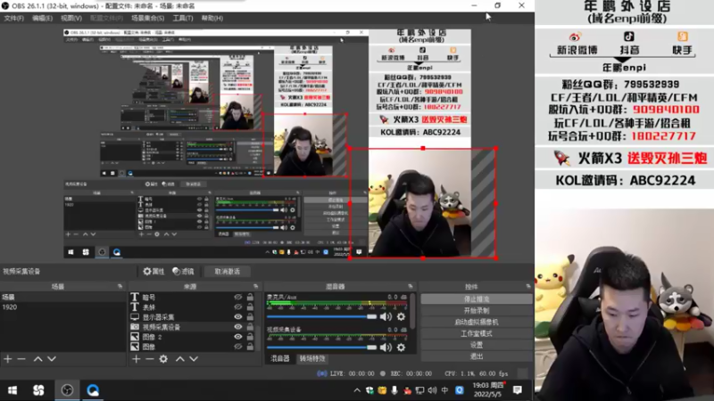Expand the hidden system tray icons chevron
This screenshot has width=714, height=401.
tap(357, 390)
